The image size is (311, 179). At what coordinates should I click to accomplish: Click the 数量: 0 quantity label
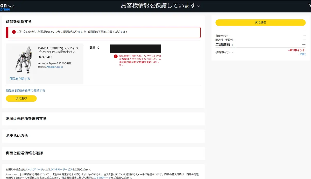(x=94, y=48)
